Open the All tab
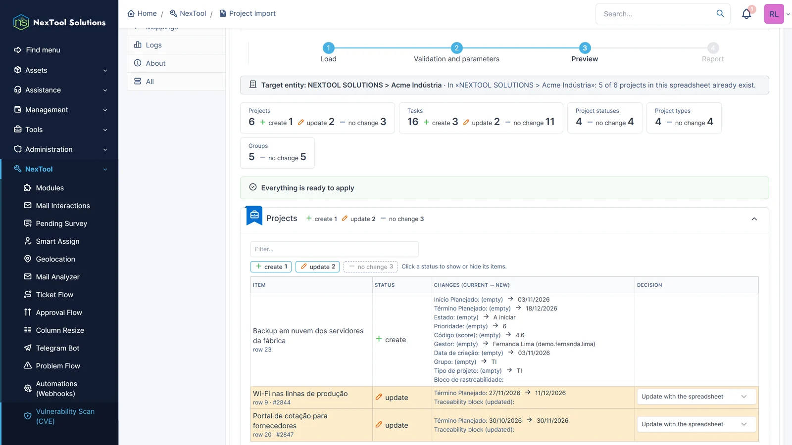Image resolution: width=792 pixels, height=445 pixels. coord(176,82)
